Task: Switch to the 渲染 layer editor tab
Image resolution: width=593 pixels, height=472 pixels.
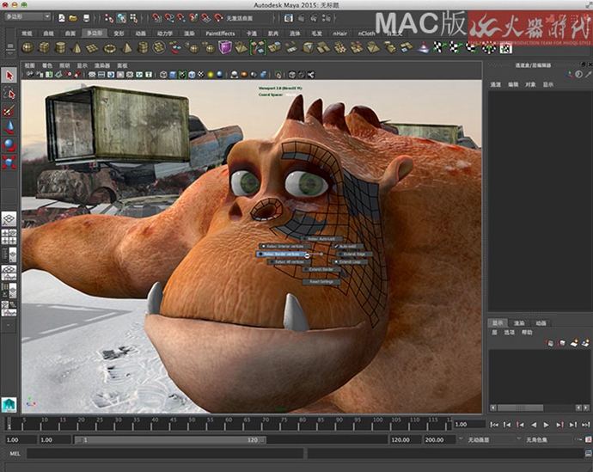Action: pyautogui.click(x=519, y=323)
